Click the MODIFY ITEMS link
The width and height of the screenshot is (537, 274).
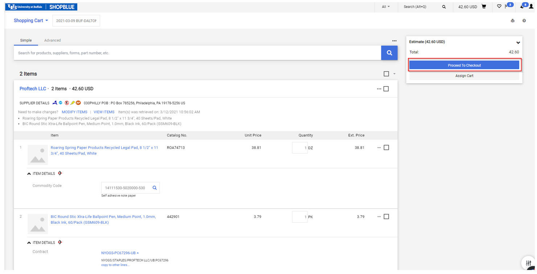point(74,112)
